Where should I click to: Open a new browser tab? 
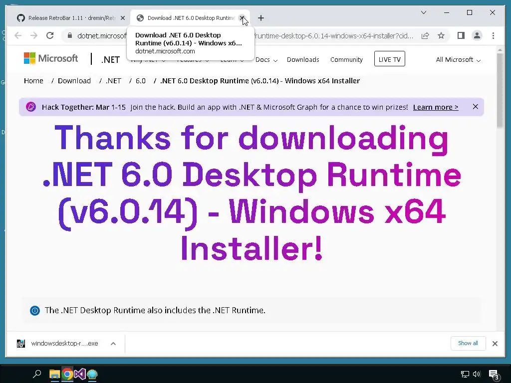click(x=260, y=18)
